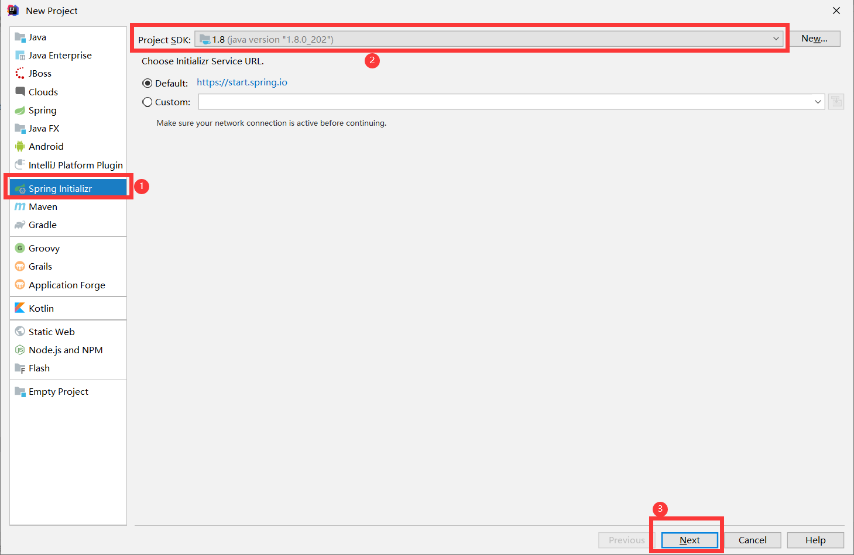This screenshot has height=555, width=854.
Task: Click the Flash folder icon
Action: click(x=20, y=368)
